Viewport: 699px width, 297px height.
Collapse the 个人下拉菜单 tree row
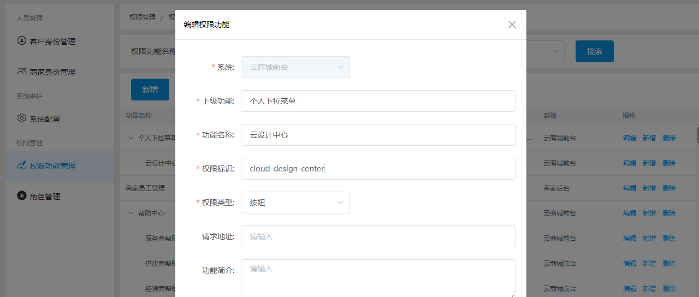point(131,138)
